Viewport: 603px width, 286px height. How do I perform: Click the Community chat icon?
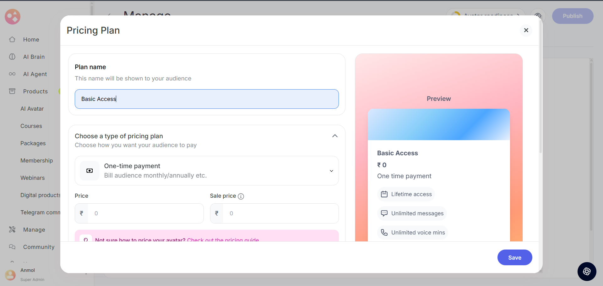coord(12,247)
